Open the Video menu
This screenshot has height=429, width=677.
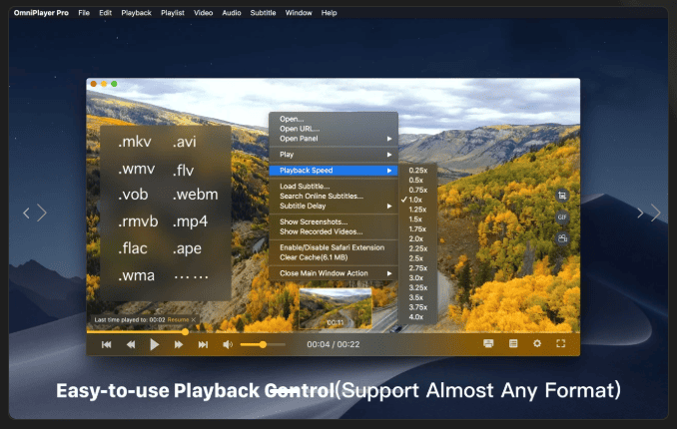[204, 13]
